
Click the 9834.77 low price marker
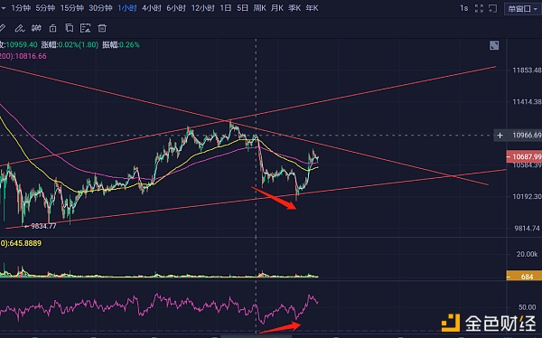coord(43,226)
